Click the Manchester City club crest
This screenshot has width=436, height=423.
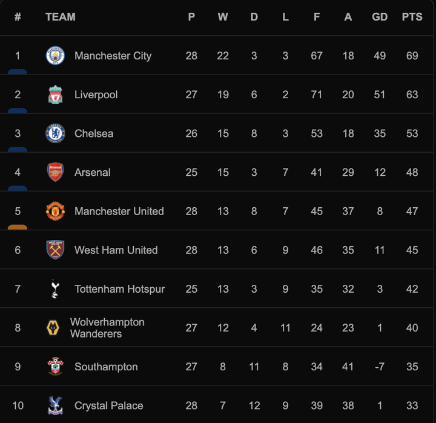[55, 56]
